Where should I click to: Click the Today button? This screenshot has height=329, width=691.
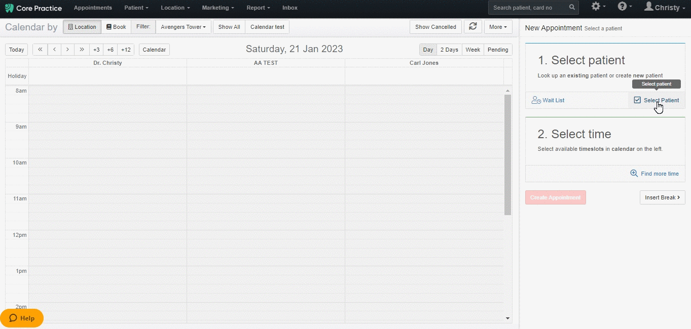(17, 50)
